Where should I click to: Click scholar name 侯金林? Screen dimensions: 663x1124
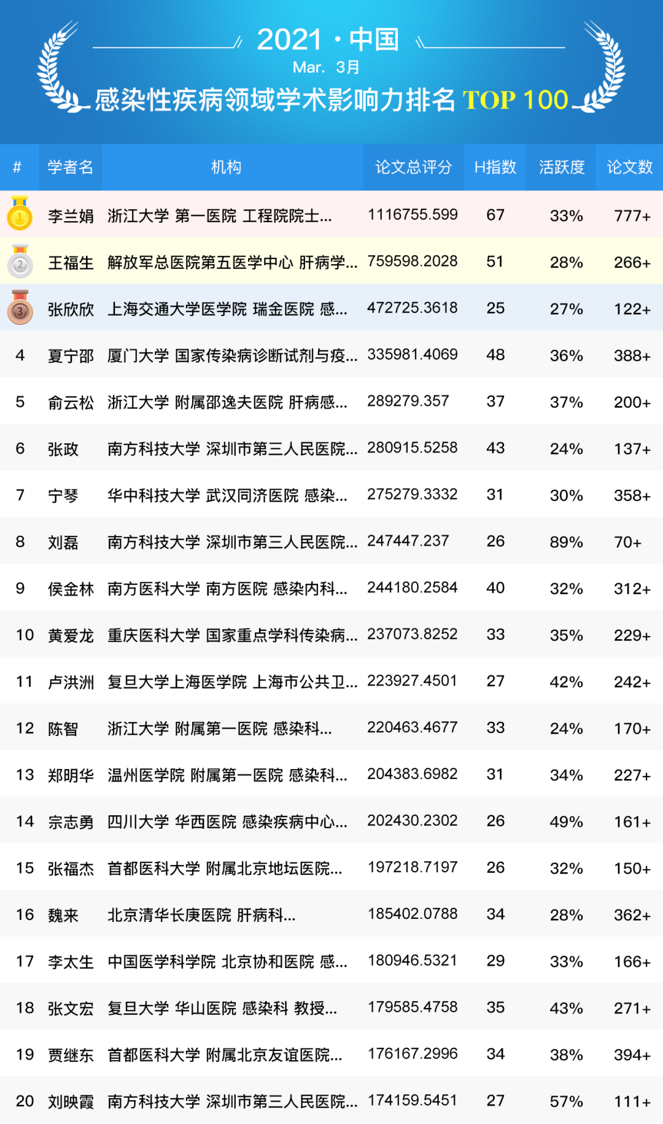pyautogui.click(x=71, y=589)
